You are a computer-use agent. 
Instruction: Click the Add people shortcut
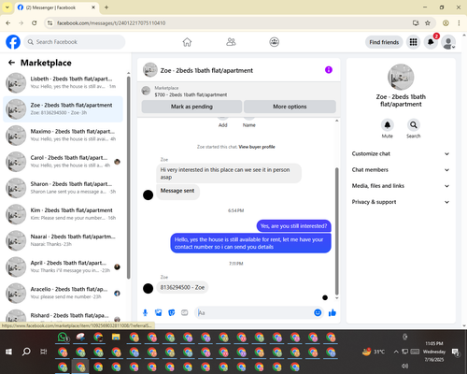(x=222, y=122)
